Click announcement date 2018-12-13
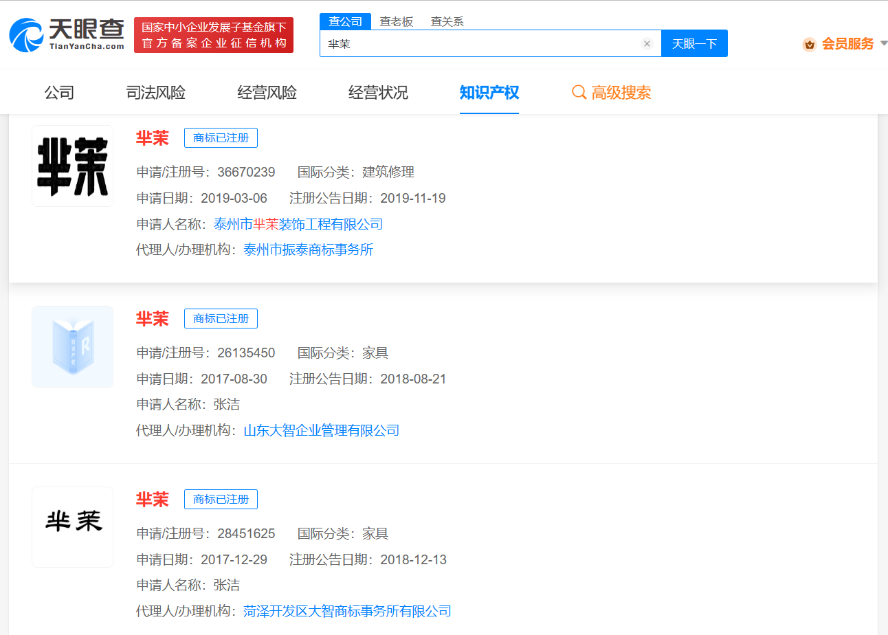The width and height of the screenshot is (888, 635). coord(413,559)
